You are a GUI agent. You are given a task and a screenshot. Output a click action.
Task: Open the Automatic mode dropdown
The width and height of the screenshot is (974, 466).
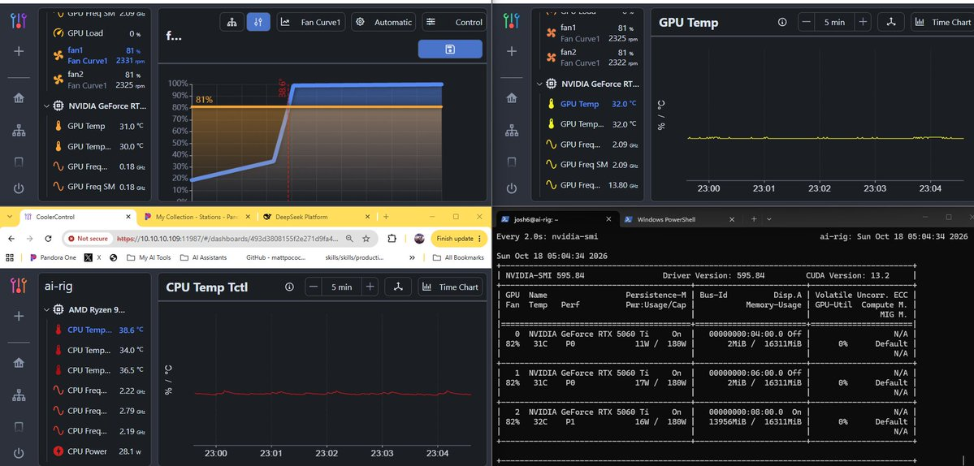click(384, 22)
